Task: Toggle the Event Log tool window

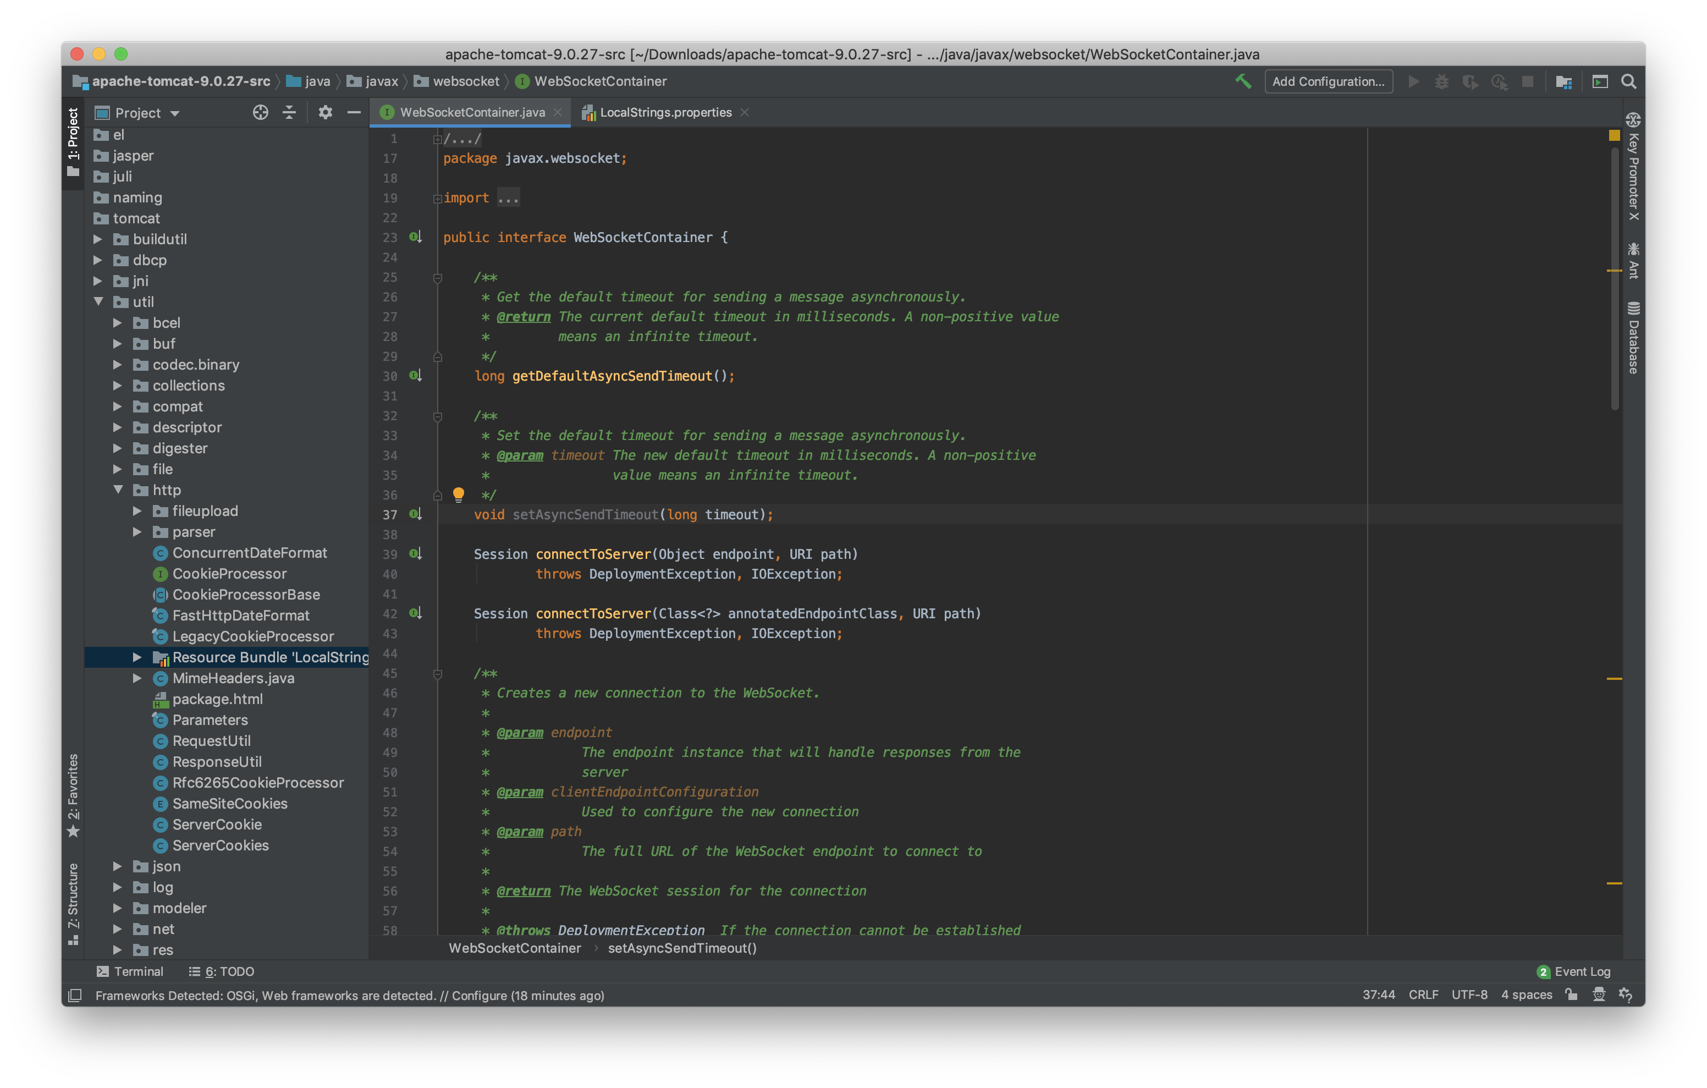Action: coord(1573,971)
